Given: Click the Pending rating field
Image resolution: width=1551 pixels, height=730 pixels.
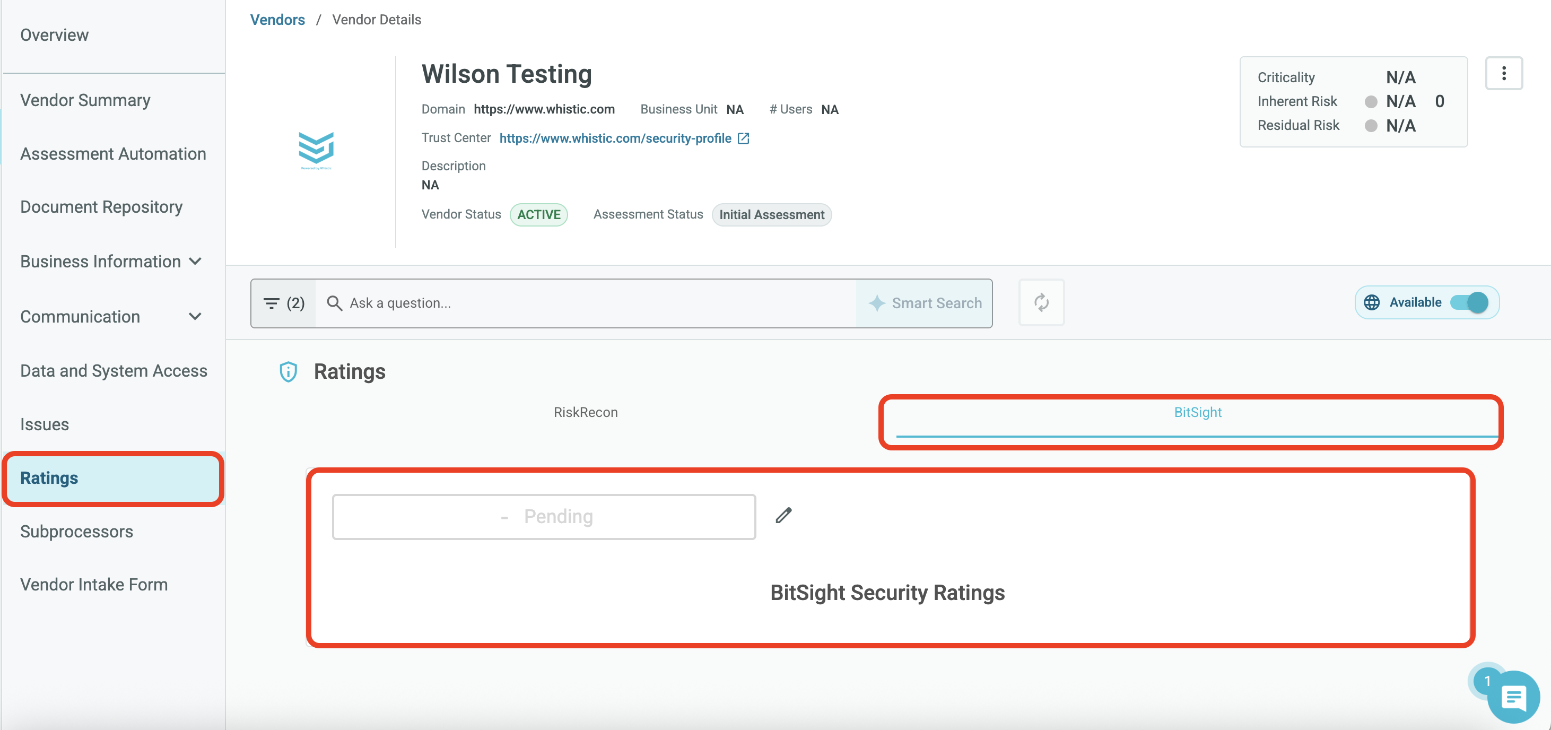Looking at the screenshot, I should click(544, 517).
